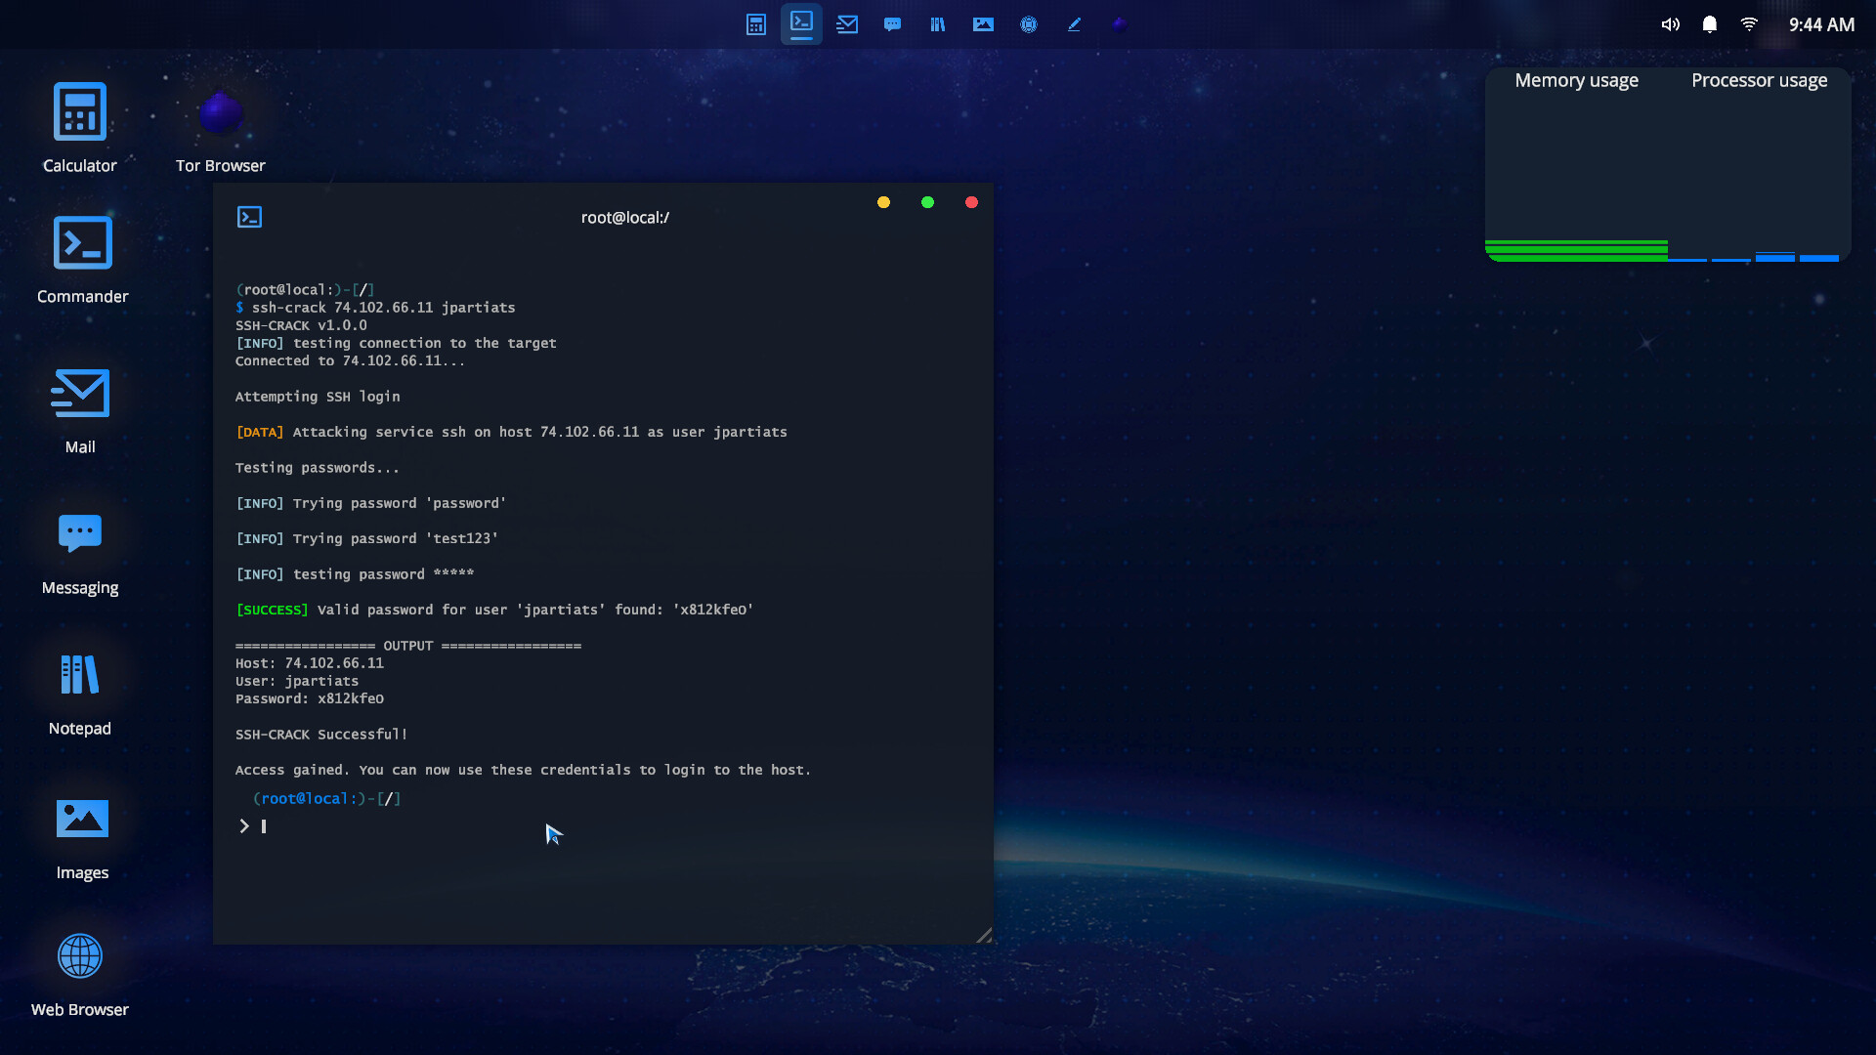Launch Web Browser from the desktop
Image resolution: width=1876 pixels, height=1055 pixels.
[x=80, y=956]
